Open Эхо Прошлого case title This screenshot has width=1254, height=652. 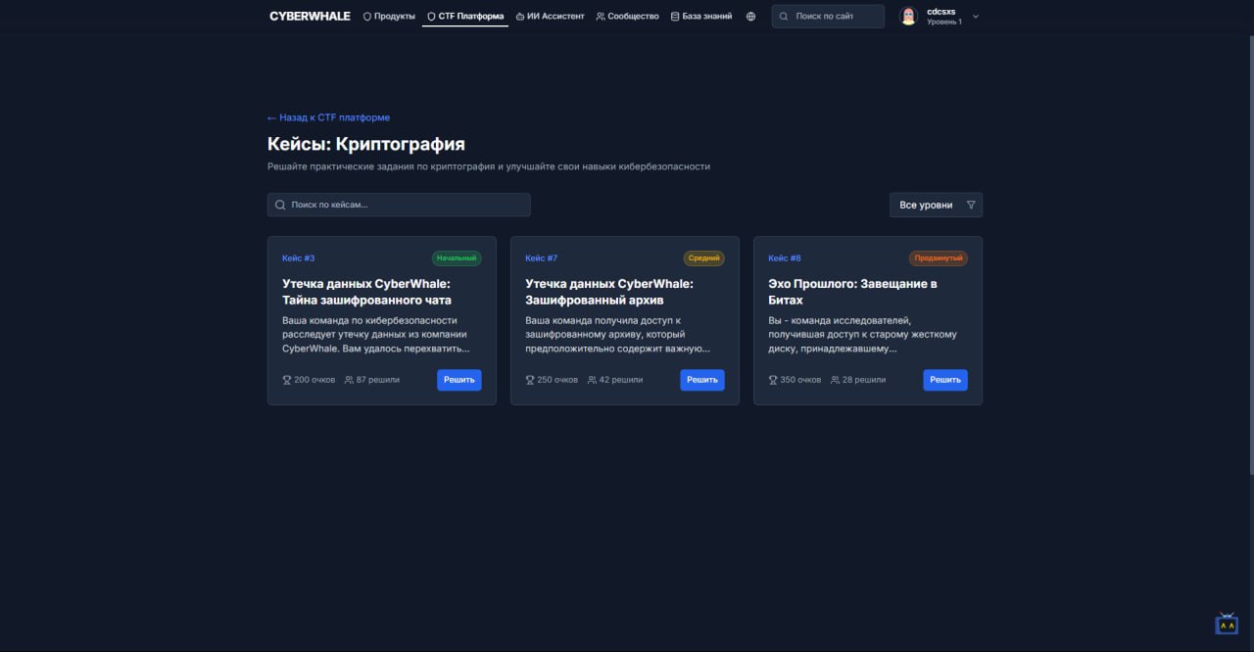pyautogui.click(x=853, y=292)
